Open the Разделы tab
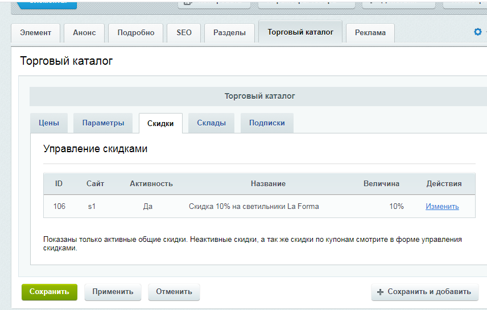 coord(229,33)
